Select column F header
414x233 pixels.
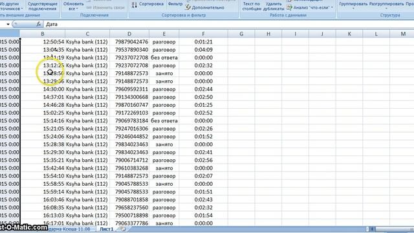coord(203,34)
